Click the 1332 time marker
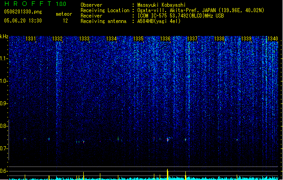Image resolution: width=283 pixels, height=180 pixels. click(x=57, y=39)
